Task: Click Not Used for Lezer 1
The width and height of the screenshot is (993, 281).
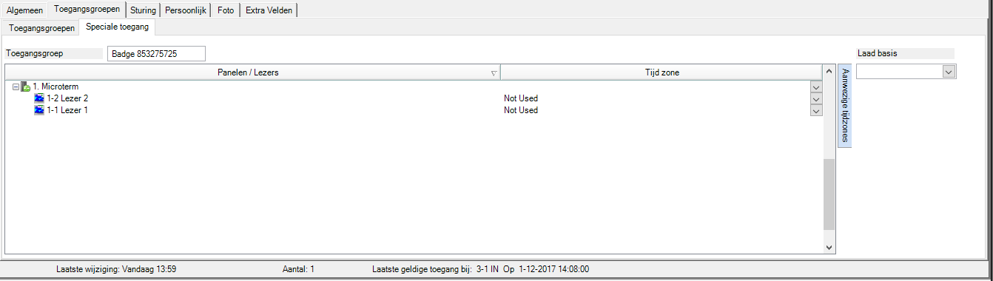Action: 521,110
